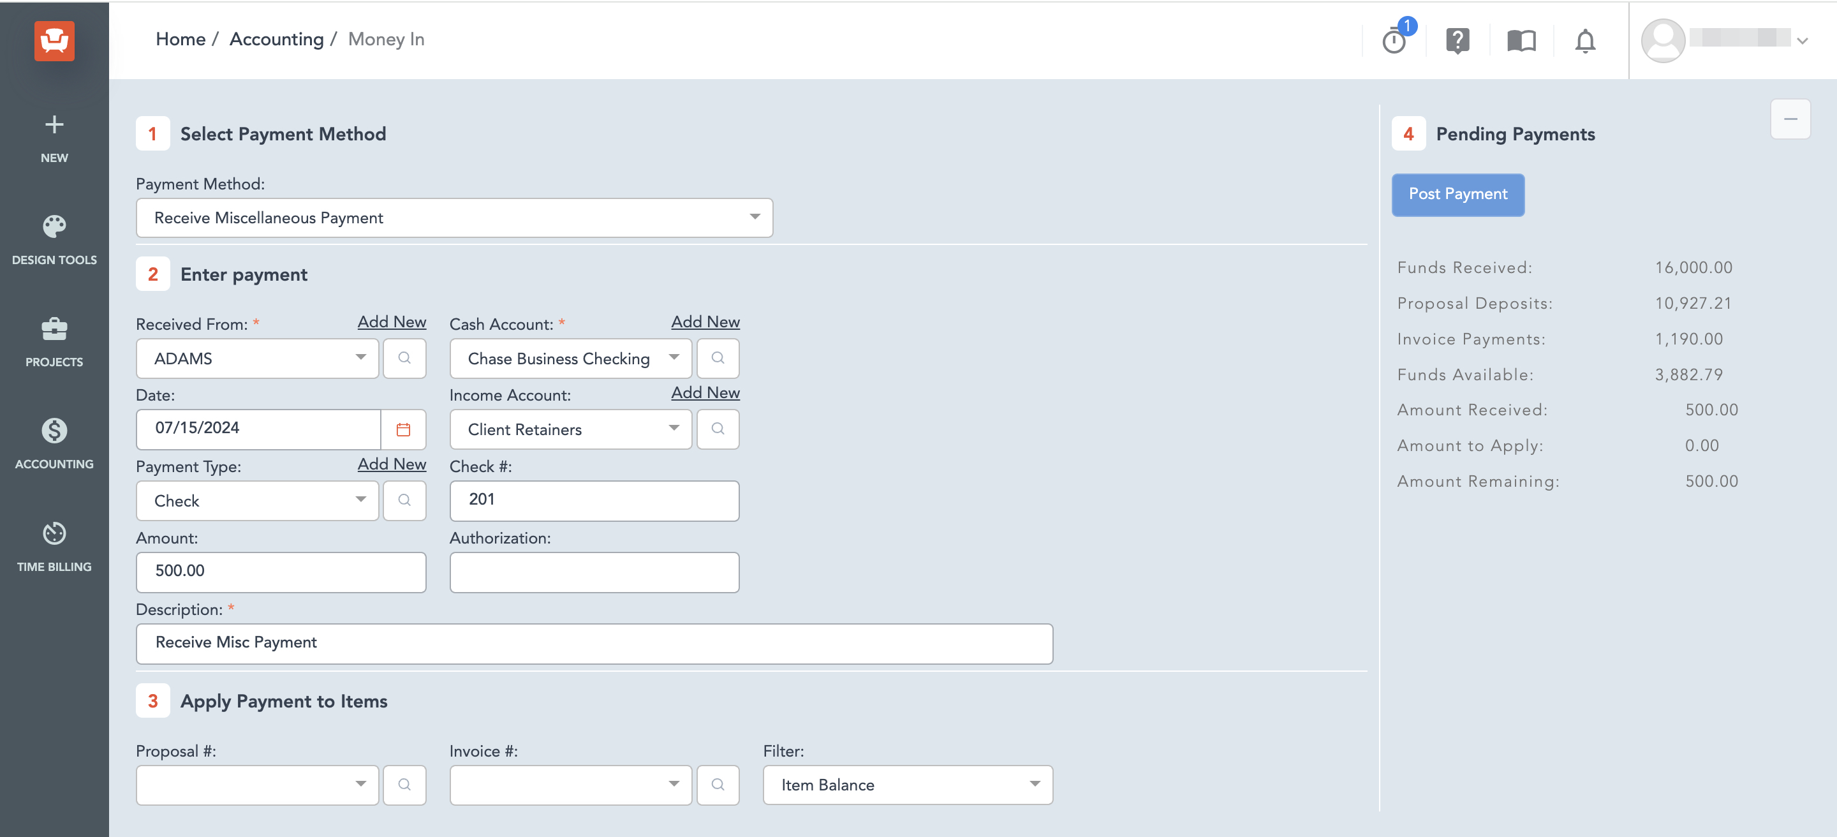Expand the user account menu chevron
Screen dimensions: 1837x837
(x=1802, y=41)
